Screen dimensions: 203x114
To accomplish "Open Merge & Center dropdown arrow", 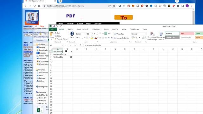I will (x=130, y=38).
